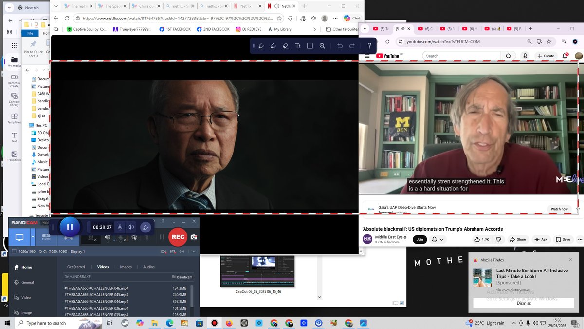Open Bandicam General settings

[23, 282]
